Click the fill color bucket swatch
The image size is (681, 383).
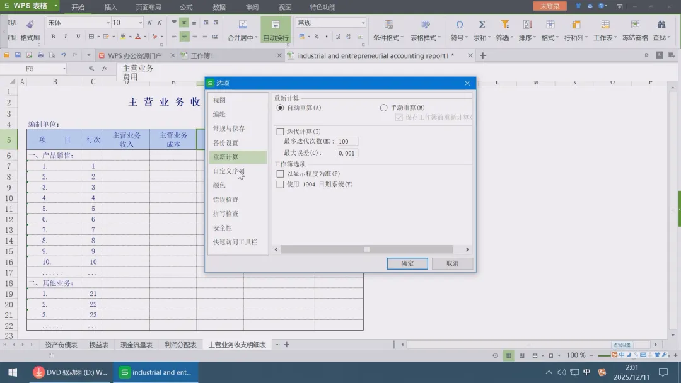tap(123, 37)
